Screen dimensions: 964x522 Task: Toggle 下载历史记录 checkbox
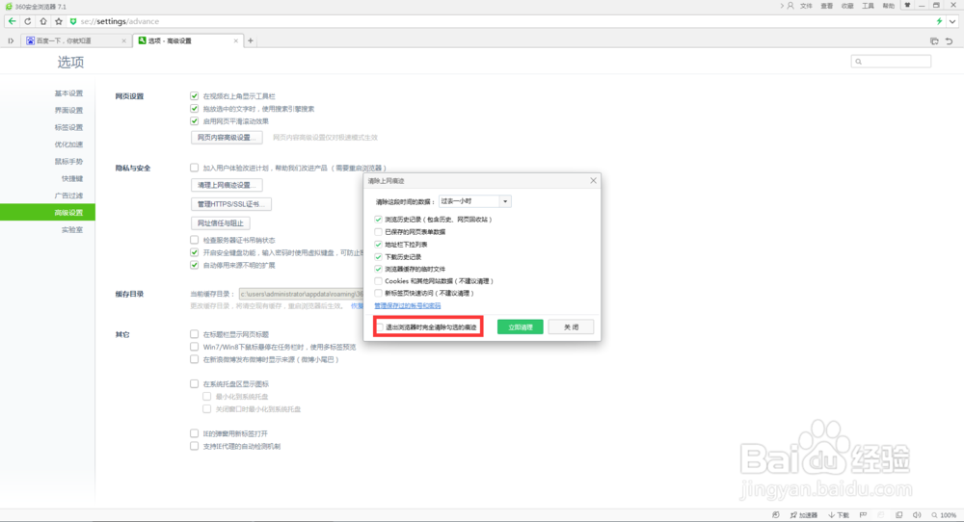[x=378, y=257]
